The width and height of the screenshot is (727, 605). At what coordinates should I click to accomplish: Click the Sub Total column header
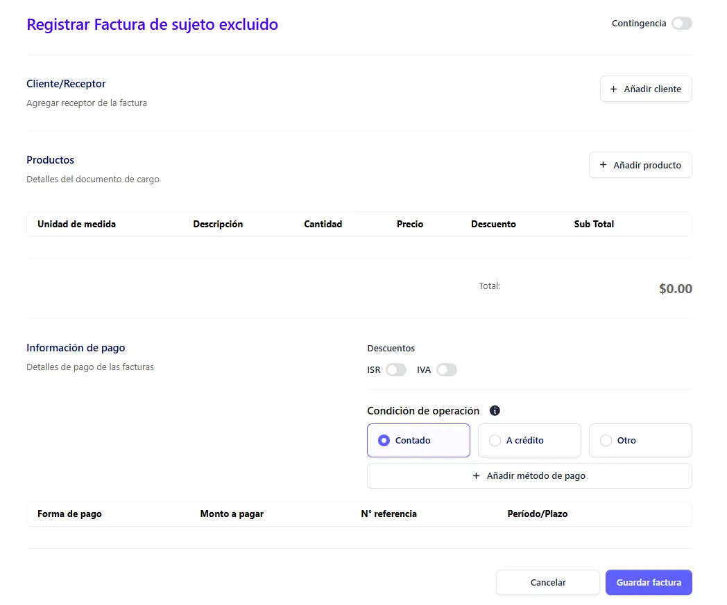594,225
